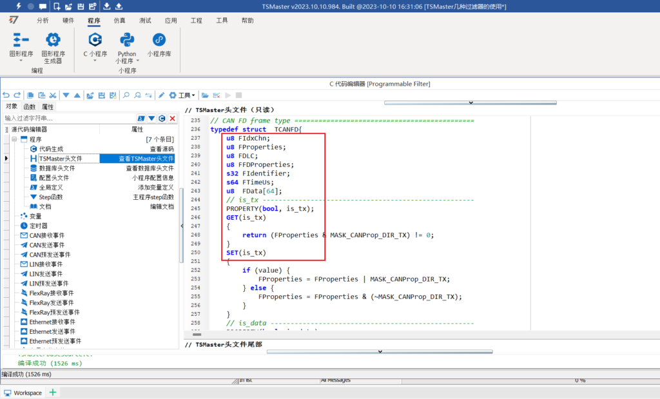
Task: Click the scissors cut icon
Action: point(53,95)
